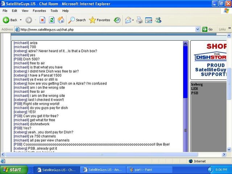The width and height of the screenshot is (232, 174).
Task: Open the Windows Start button
Action: click(14, 170)
